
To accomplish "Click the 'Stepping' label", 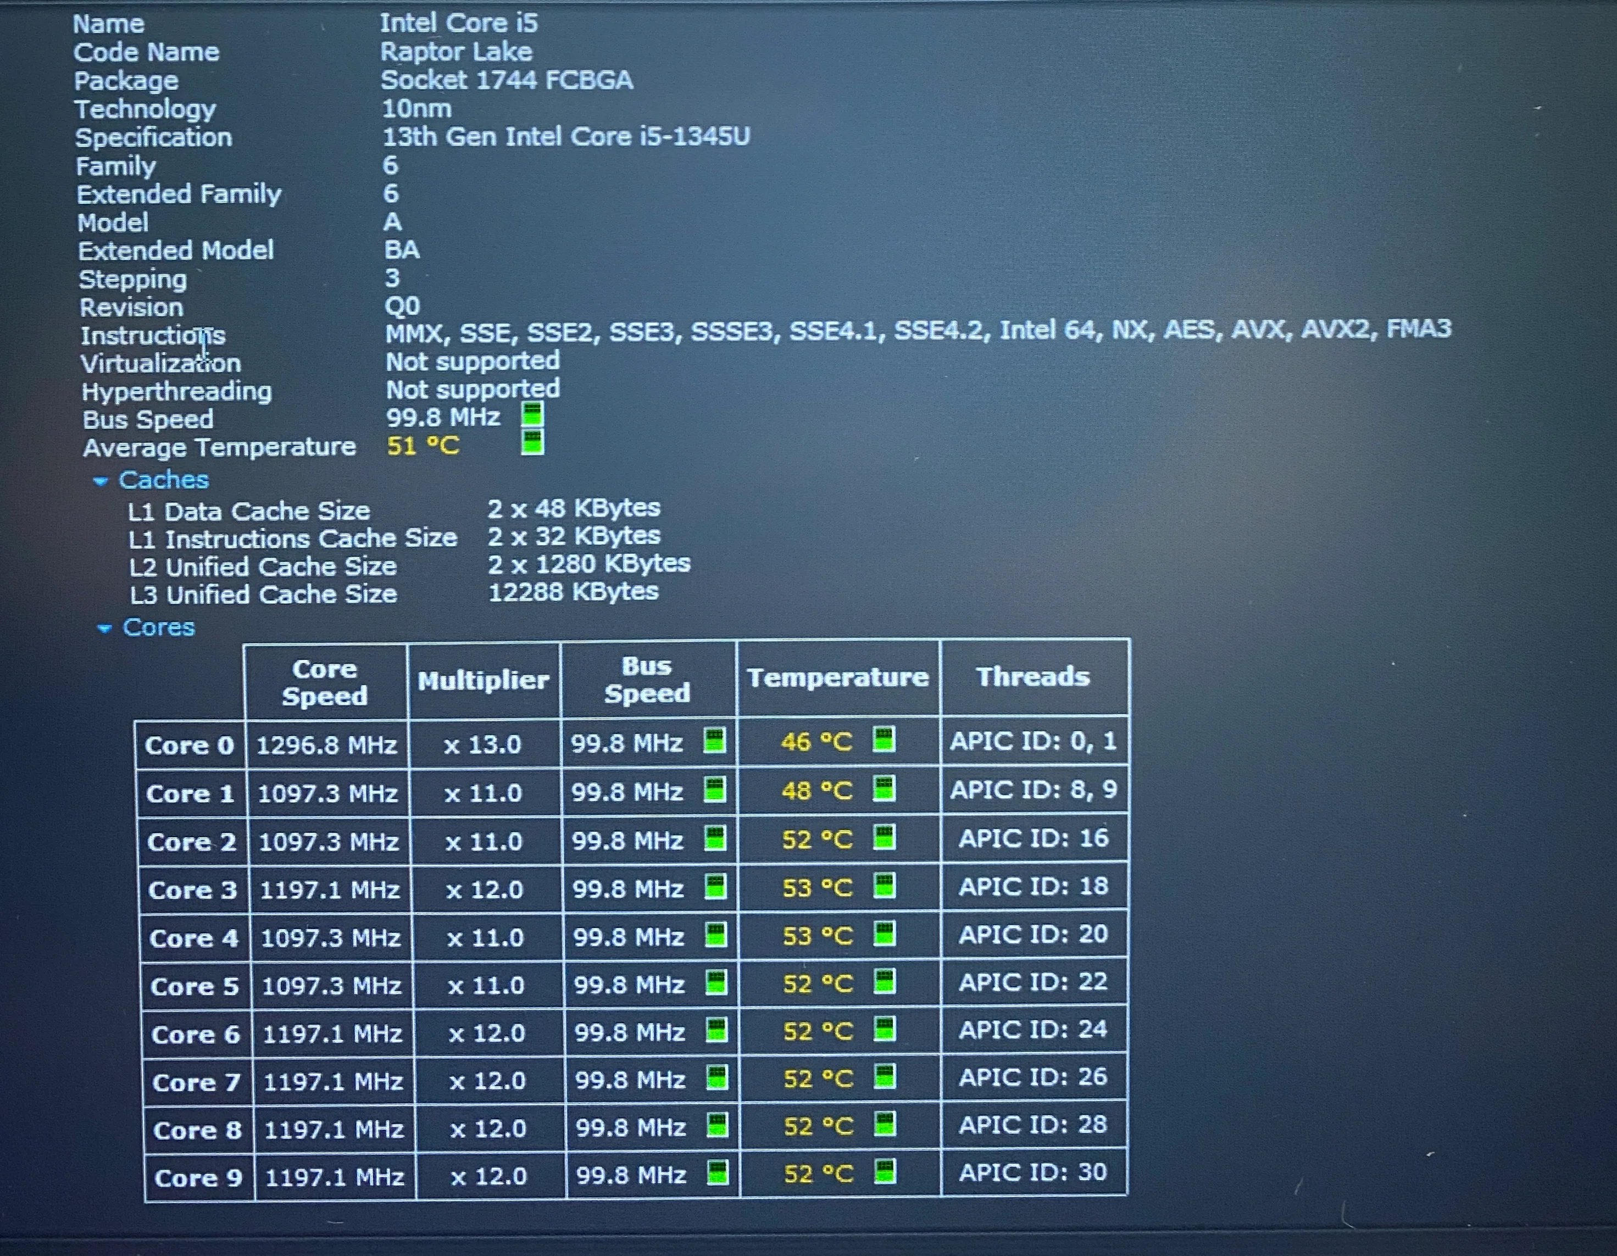I will [134, 280].
